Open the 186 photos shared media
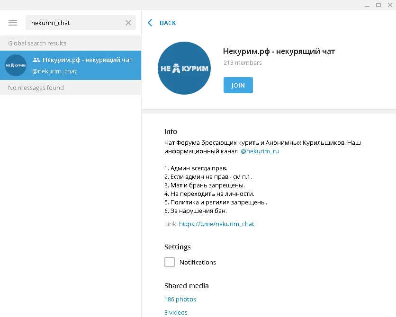The width and height of the screenshot is (396, 317). point(180,299)
